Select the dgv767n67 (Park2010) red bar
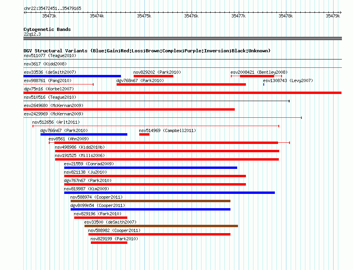The width and height of the screenshot is (353, 270). [x=155, y=184]
